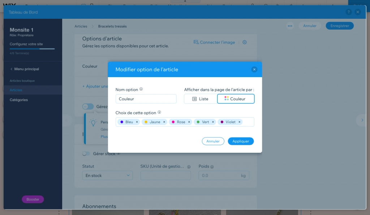Viewport: 370px width, 215px height.
Task: Click the Jaune color dot
Action: coord(146,122)
